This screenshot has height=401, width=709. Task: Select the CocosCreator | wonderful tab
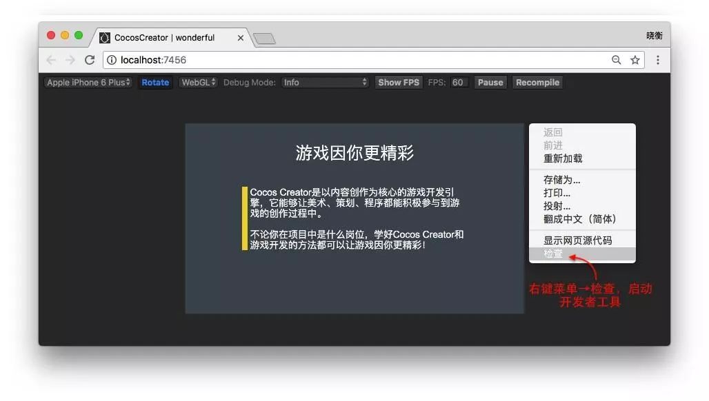(171, 37)
